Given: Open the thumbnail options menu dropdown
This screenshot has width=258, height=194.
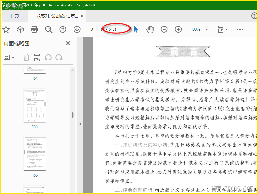Looking at the screenshot, I should [x=9, y=58].
